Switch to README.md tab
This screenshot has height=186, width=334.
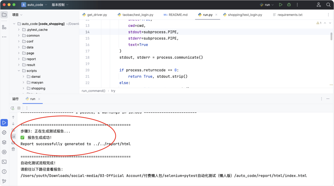point(176,15)
